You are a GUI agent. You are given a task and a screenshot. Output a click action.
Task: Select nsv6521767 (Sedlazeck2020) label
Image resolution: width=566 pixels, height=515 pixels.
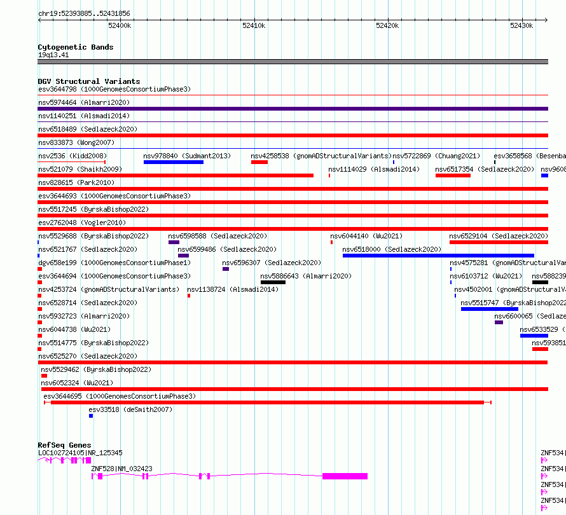(88, 249)
